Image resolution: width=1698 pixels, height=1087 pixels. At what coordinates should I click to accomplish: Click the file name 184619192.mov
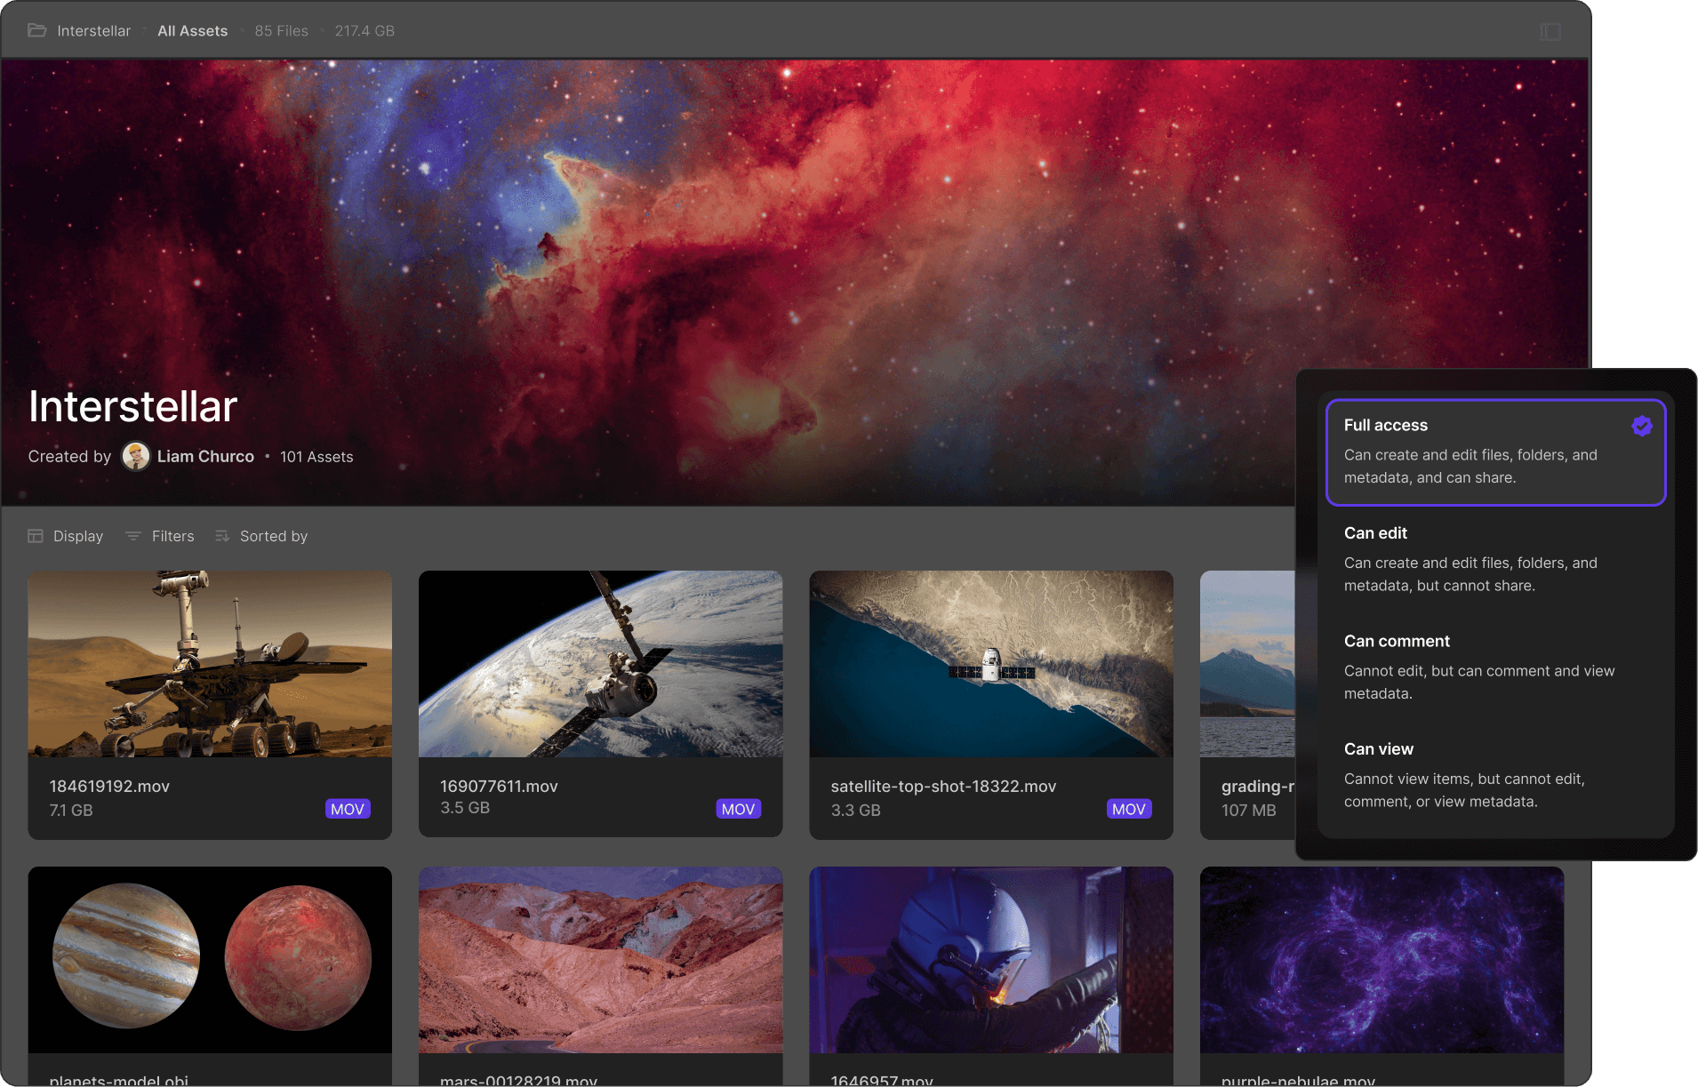(x=109, y=786)
